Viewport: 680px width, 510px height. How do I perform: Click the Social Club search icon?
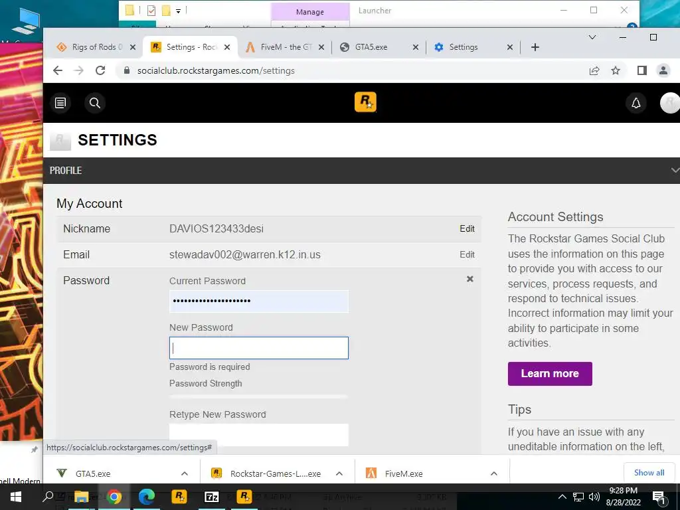pos(94,103)
